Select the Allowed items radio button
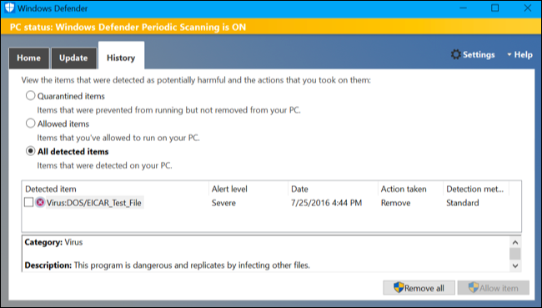This screenshot has height=308, width=542. (30, 124)
